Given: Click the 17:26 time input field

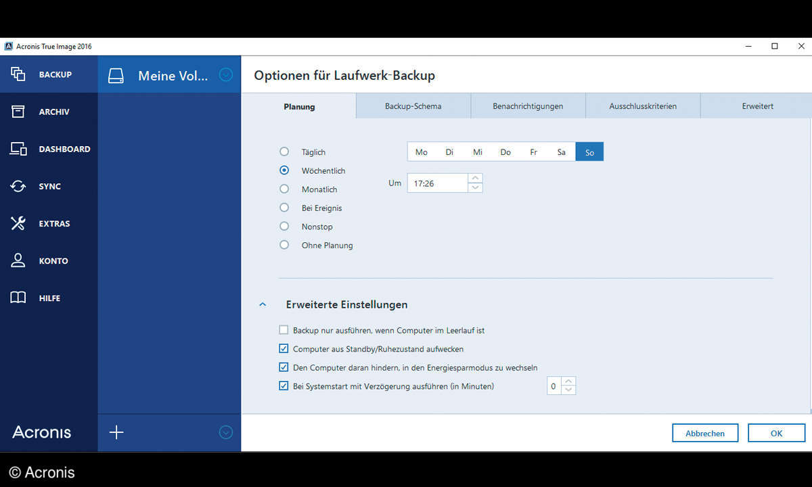Looking at the screenshot, I should 437,183.
